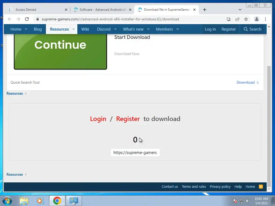Click the Quick Search Tool text
Image resolution: width=275 pixels, height=206 pixels.
pos(25,82)
